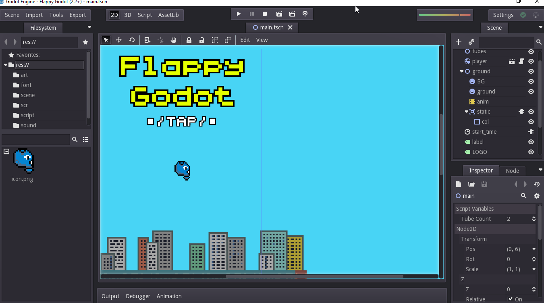This screenshot has width=544, height=303.
Task: Hide the col collision shape node
Action: click(x=531, y=122)
